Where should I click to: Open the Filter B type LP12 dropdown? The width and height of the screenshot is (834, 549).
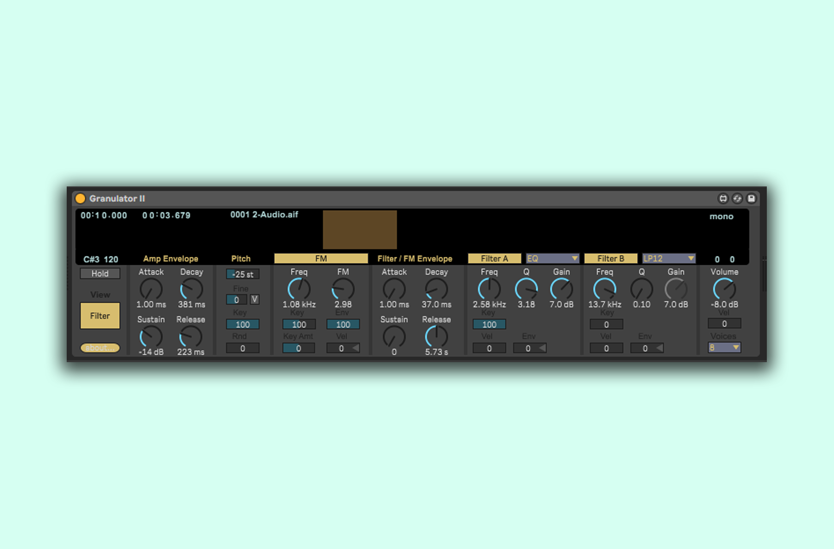click(669, 258)
